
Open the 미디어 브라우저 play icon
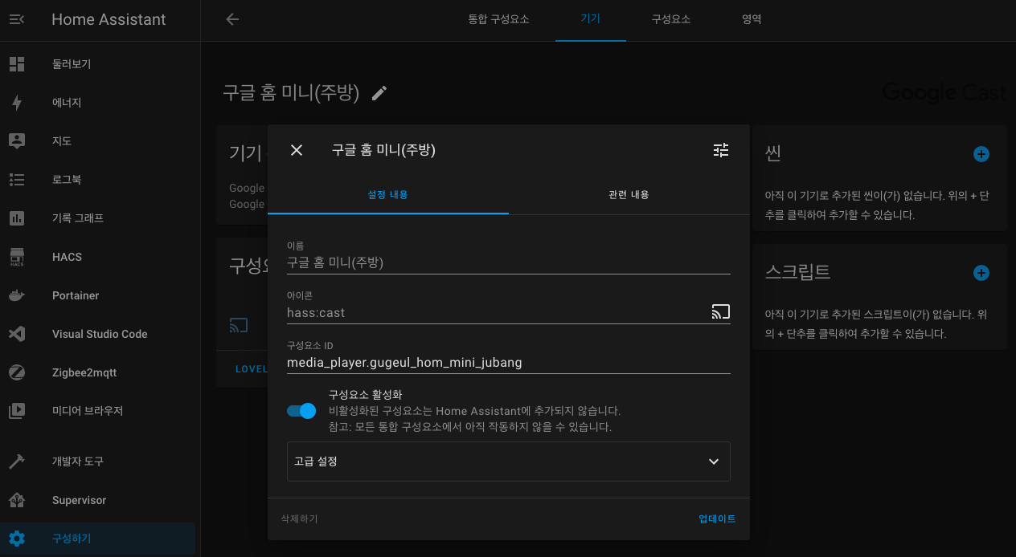click(x=17, y=411)
